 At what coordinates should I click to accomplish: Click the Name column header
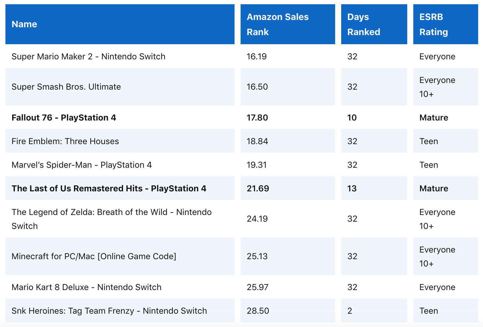pyautogui.click(x=24, y=24)
